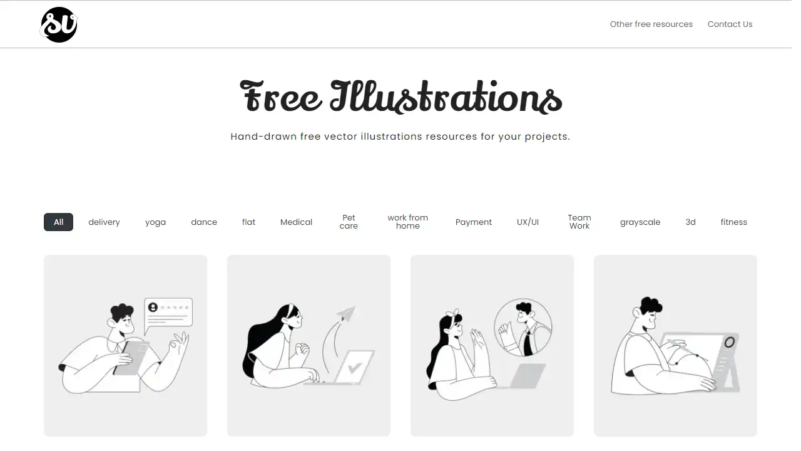Select the Medical category

click(x=296, y=222)
